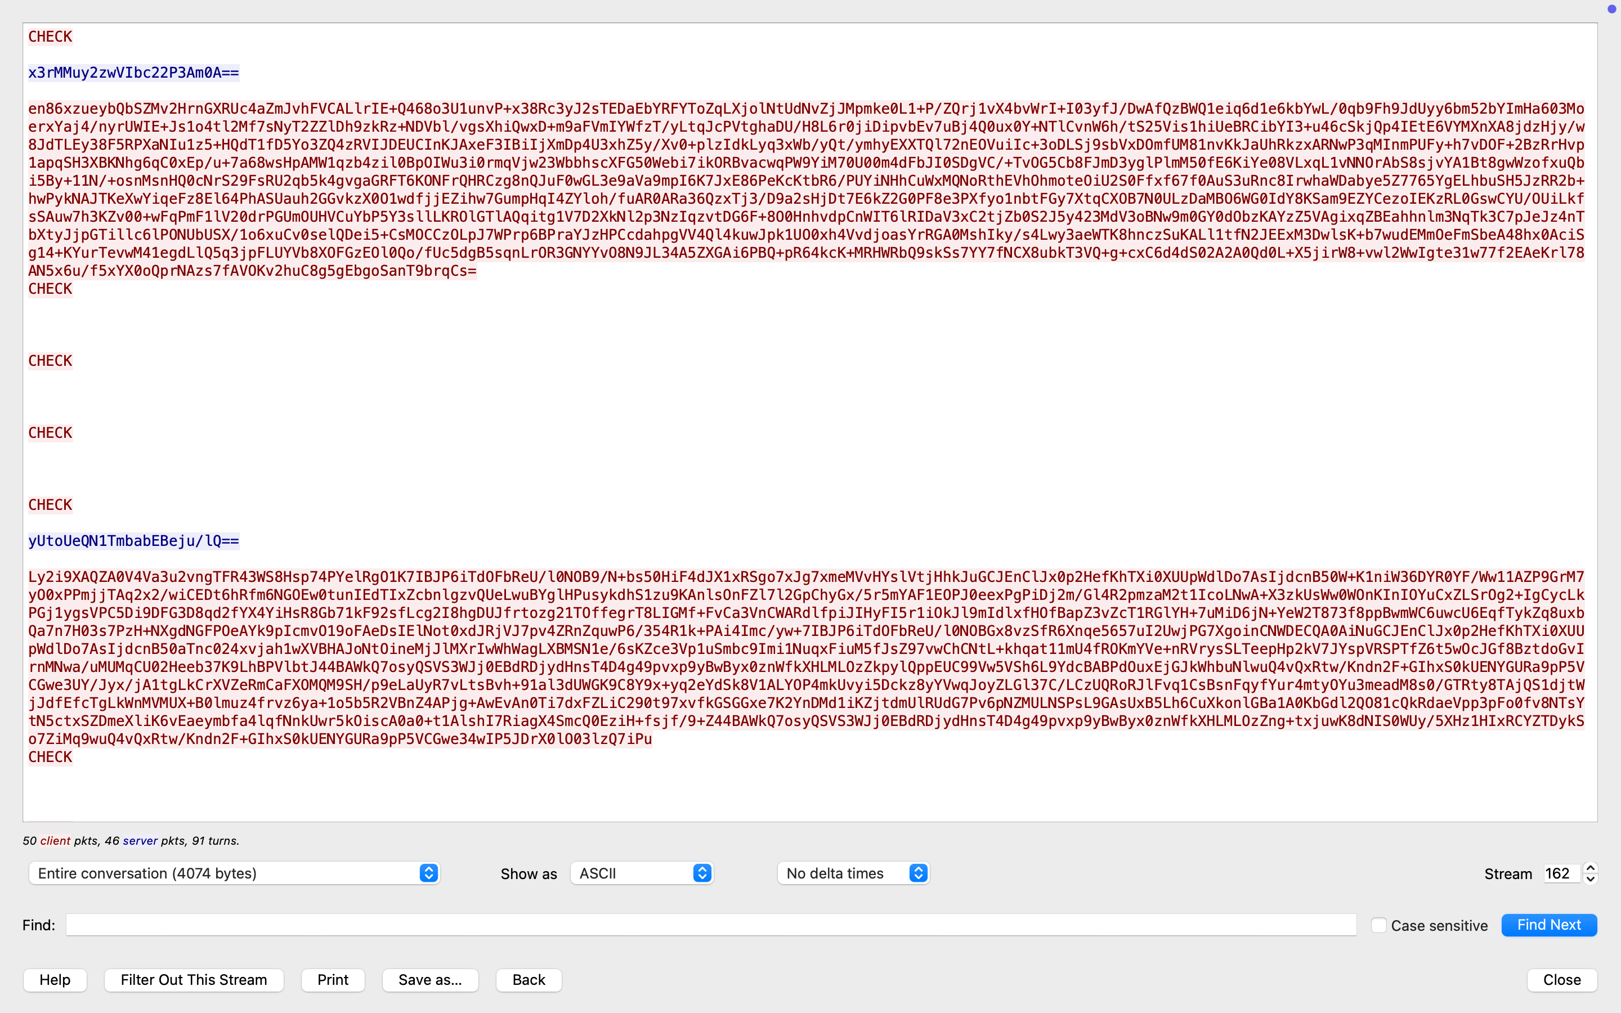Close the stream dialog with Close
Image resolution: width=1621 pixels, height=1013 pixels.
coord(1561,979)
